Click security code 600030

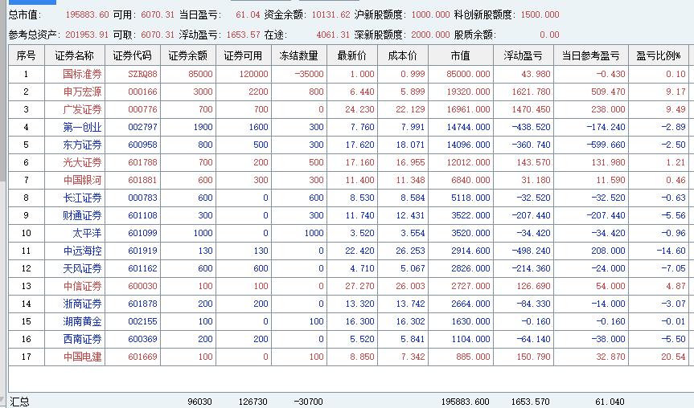click(142, 287)
